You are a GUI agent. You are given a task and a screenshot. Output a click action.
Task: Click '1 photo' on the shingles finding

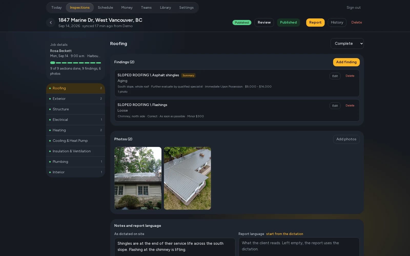pyautogui.click(x=122, y=92)
